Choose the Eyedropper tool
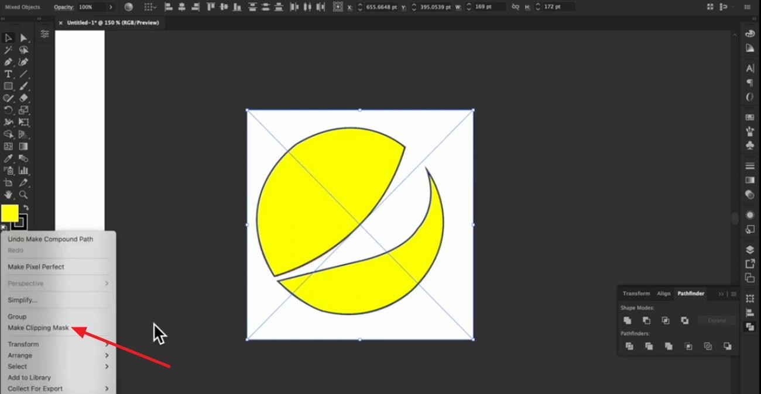Image resolution: width=761 pixels, height=394 pixels. coord(8,158)
